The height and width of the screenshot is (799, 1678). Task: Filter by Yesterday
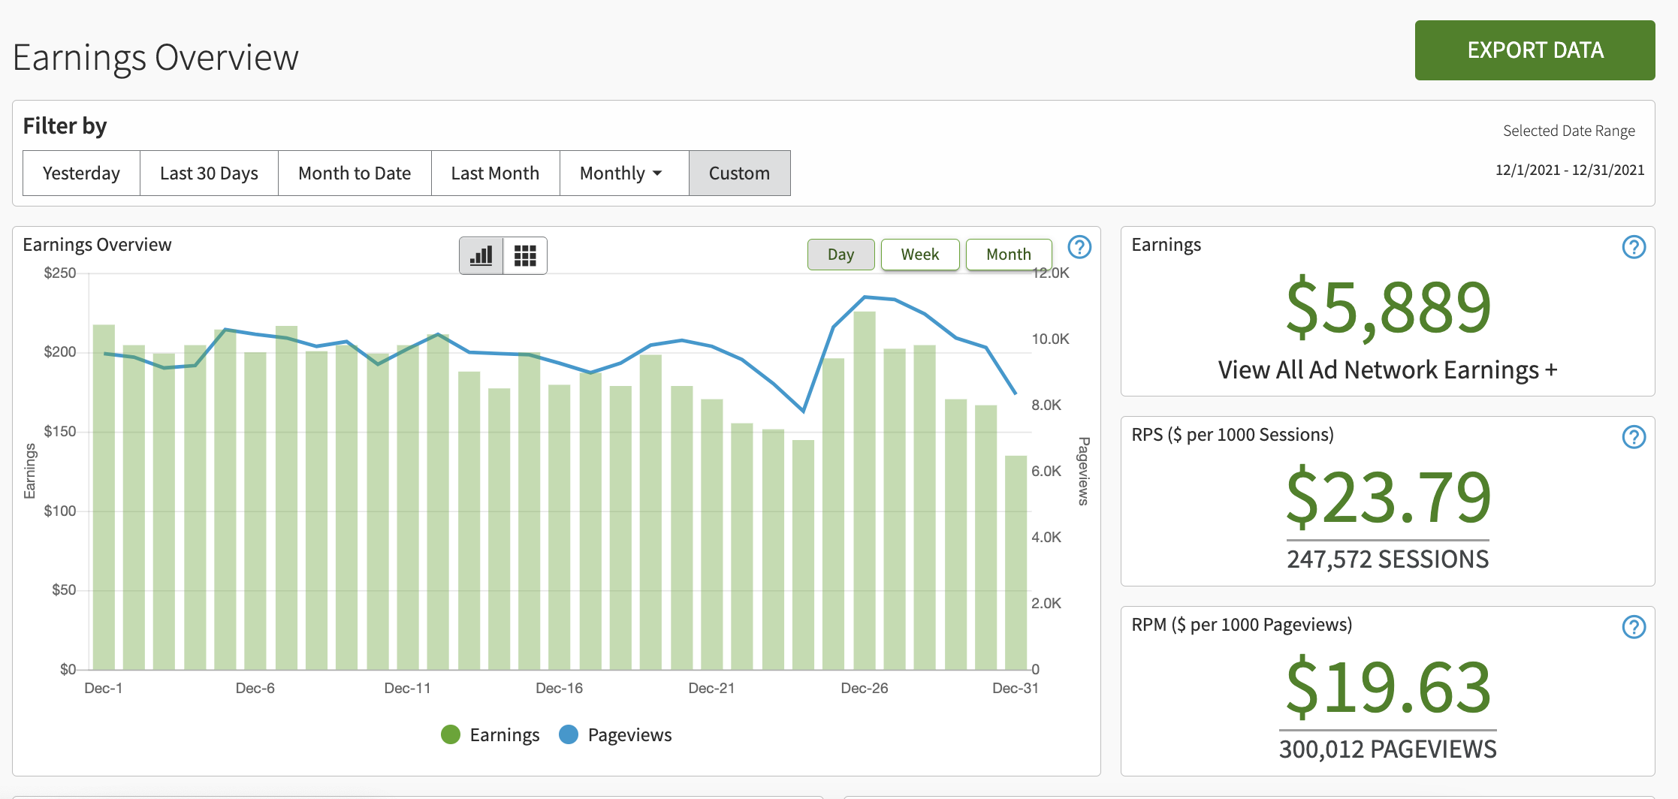(x=81, y=173)
